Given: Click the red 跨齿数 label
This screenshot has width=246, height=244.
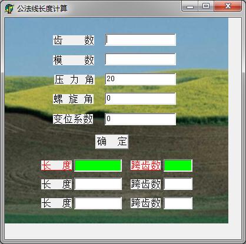Looking at the screenshot, I should 145,166.
